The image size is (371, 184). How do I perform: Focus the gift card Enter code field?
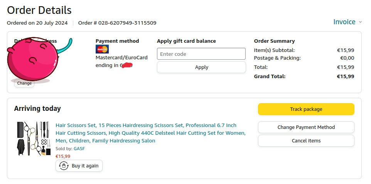[x=201, y=54]
